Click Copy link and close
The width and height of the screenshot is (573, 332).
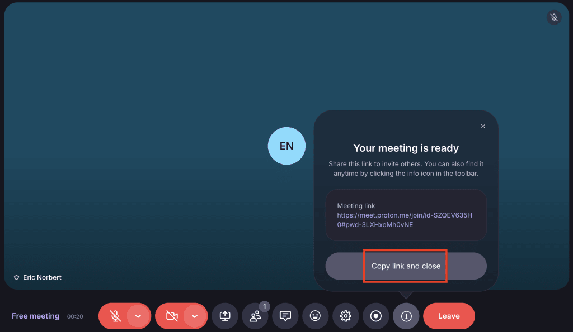click(x=405, y=266)
